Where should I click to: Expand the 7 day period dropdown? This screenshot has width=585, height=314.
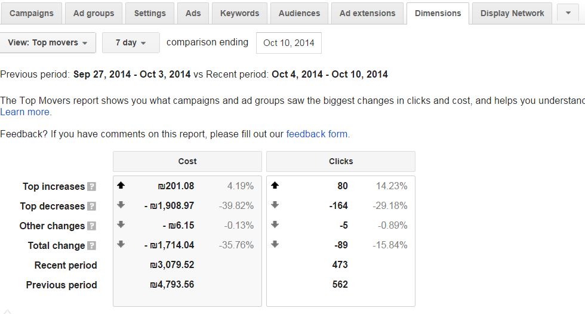[130, 43]
